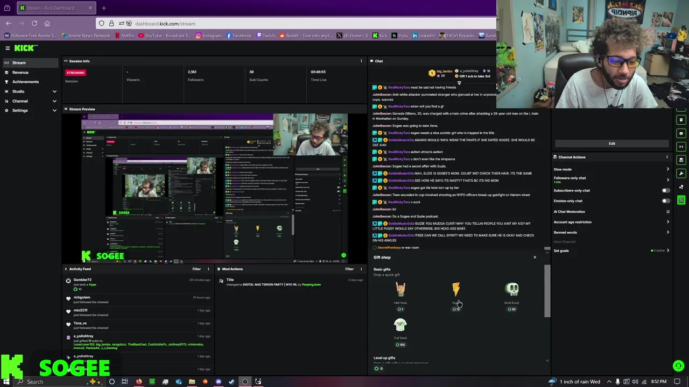Image resolution: width=689 pixels, height=387 pixels.
Task: Send the Hell Yeah gift
Action: coord(400,296)
